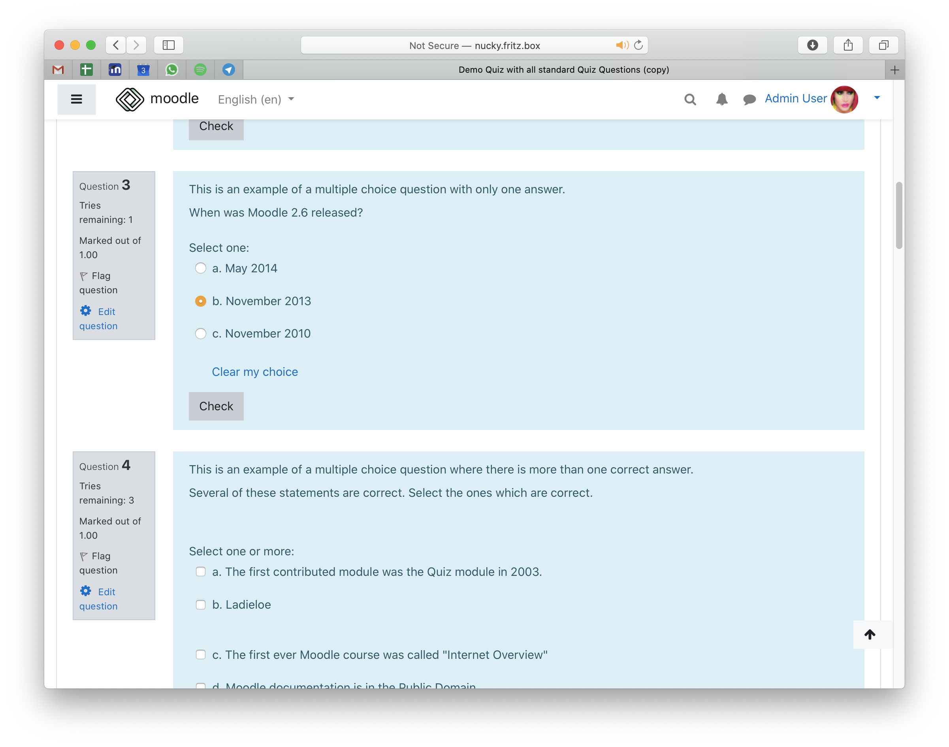Reload the current page
The height and width of the screenshot is (747, 949).
point(638,45)
